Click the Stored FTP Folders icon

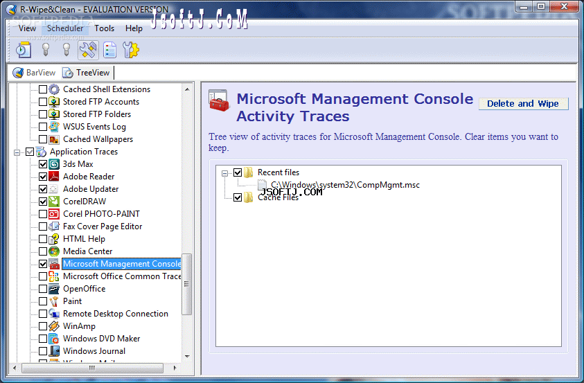coord(54,114)
